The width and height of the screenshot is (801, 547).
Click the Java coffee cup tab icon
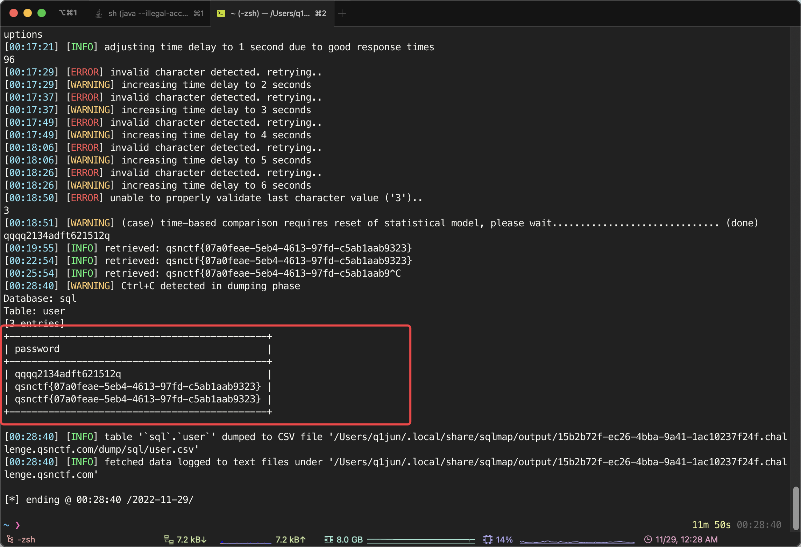(99, 13)
